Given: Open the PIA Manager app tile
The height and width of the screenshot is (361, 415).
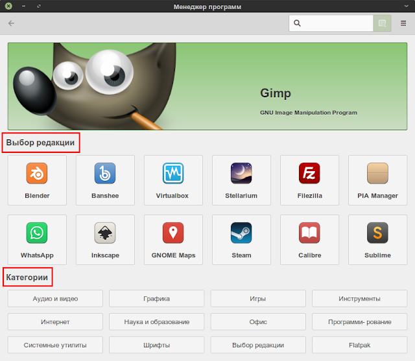Looking at the screenshot, I should [377, 180].
